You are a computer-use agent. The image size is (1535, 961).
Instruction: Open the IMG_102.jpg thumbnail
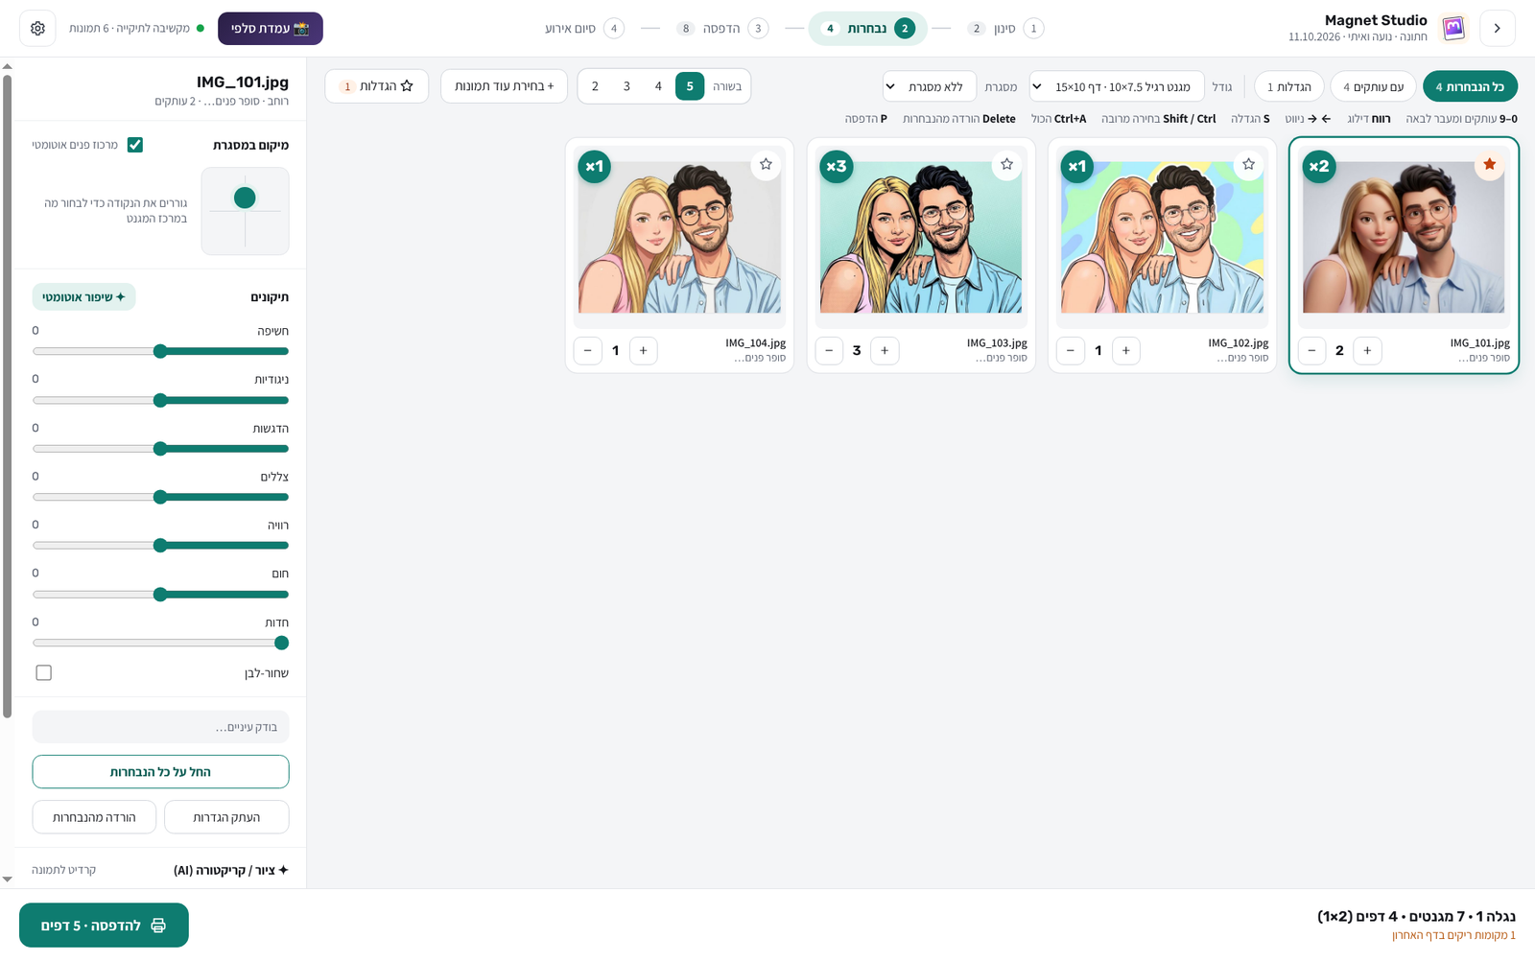pos(1162,237)
